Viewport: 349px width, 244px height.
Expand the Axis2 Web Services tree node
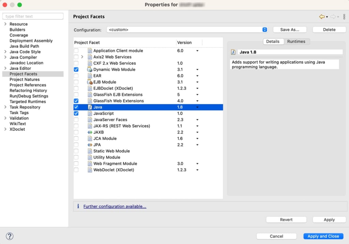(x=82, y=57)
